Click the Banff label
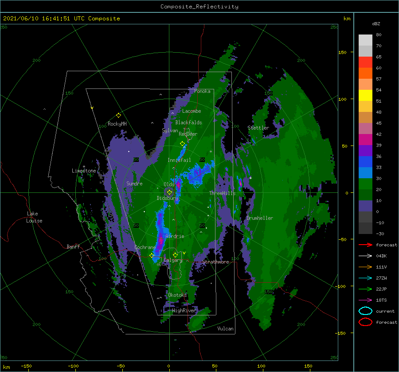This screenshot has height=372, width=399. [x=73, y=247]
